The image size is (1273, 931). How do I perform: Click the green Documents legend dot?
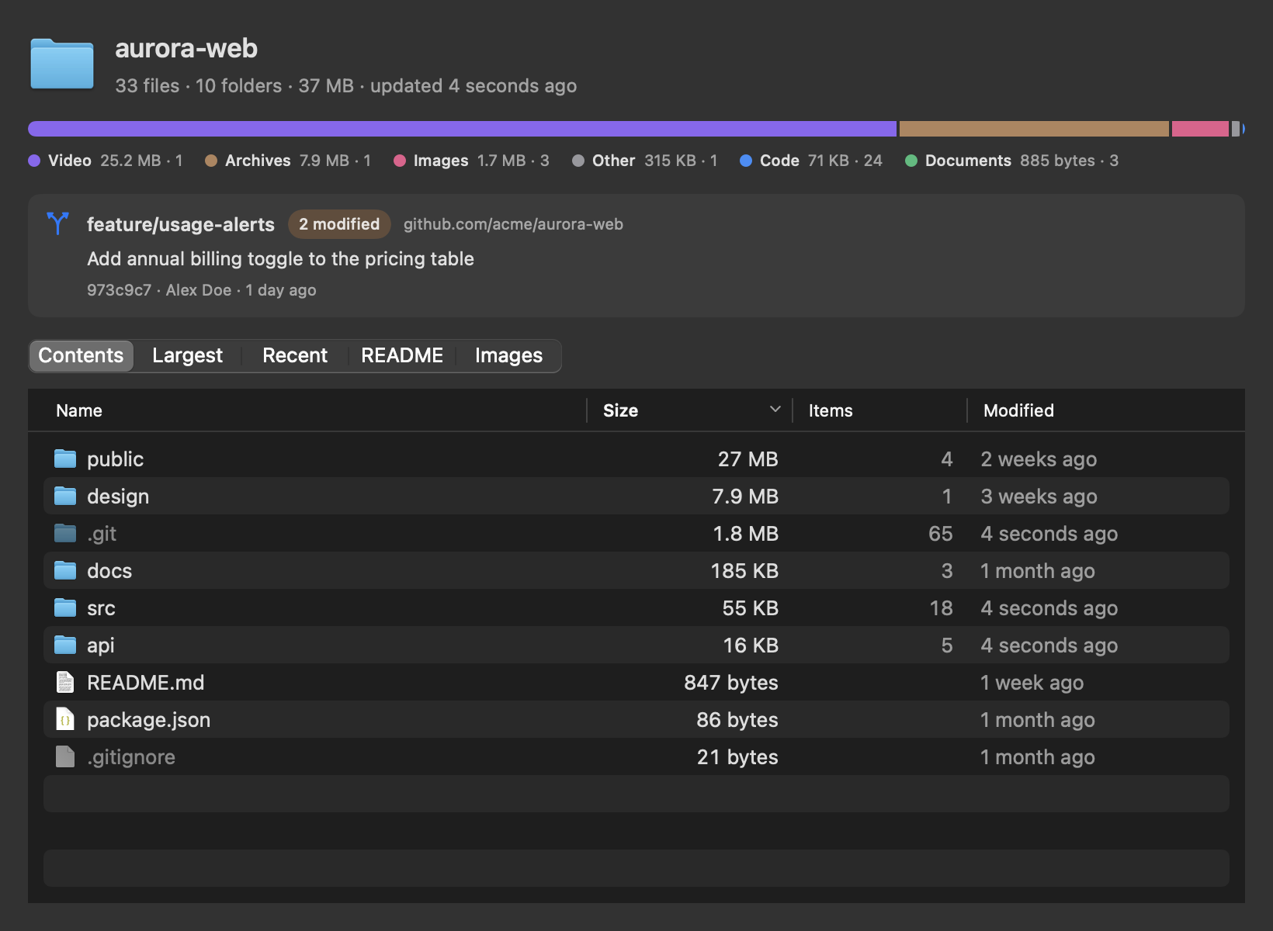tap(911, 161)
